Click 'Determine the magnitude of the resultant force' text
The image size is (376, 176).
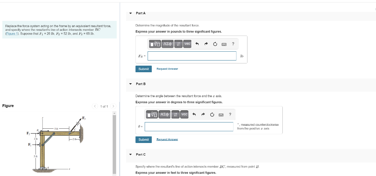pos(167,25)
